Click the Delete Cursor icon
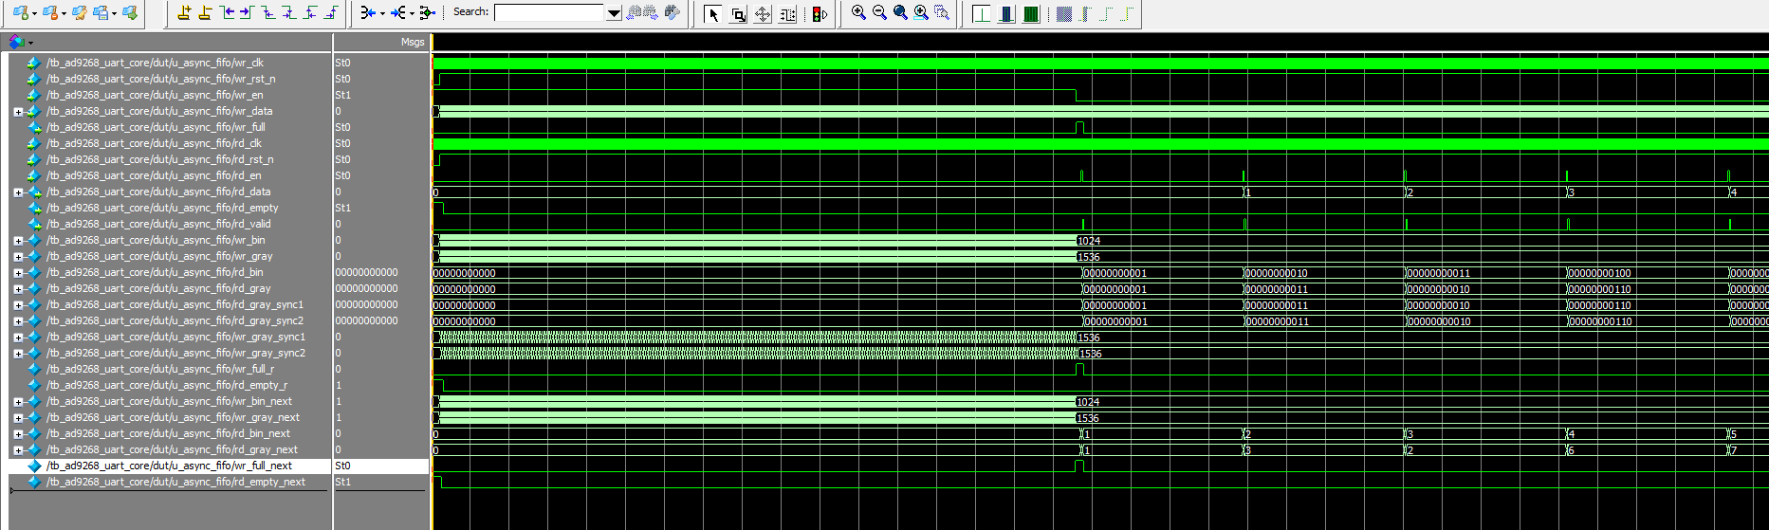This screenshot has height=530, width=1769. pos(206,12)
